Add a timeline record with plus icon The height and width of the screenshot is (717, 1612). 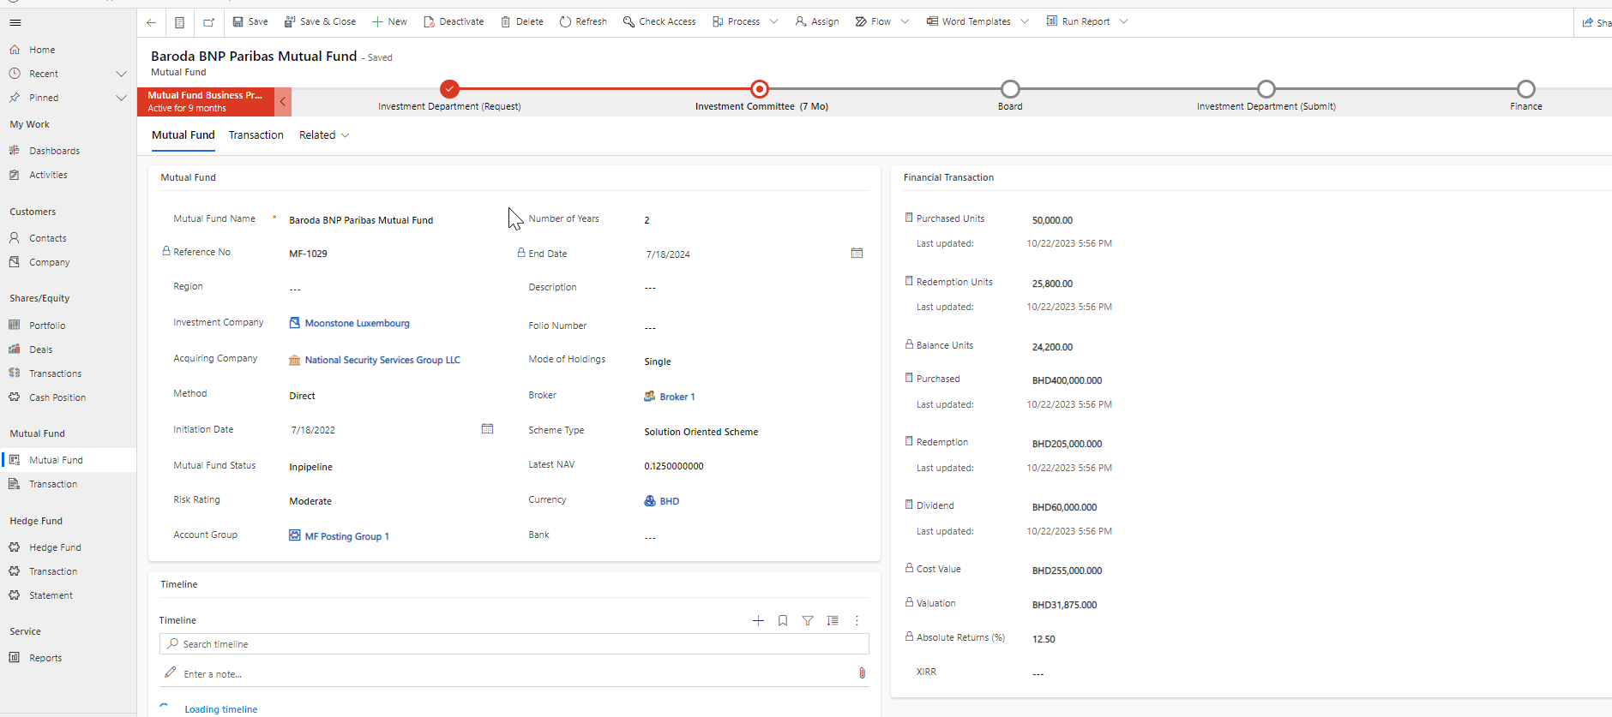pyautogui.click(x=758, y=621)
